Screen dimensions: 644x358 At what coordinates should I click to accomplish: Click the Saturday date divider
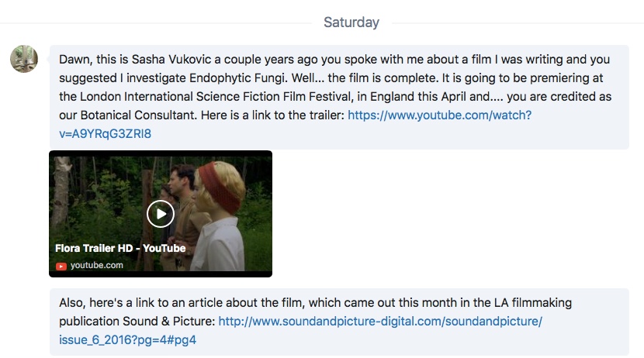pyautogui.click(x=351, y=22)
